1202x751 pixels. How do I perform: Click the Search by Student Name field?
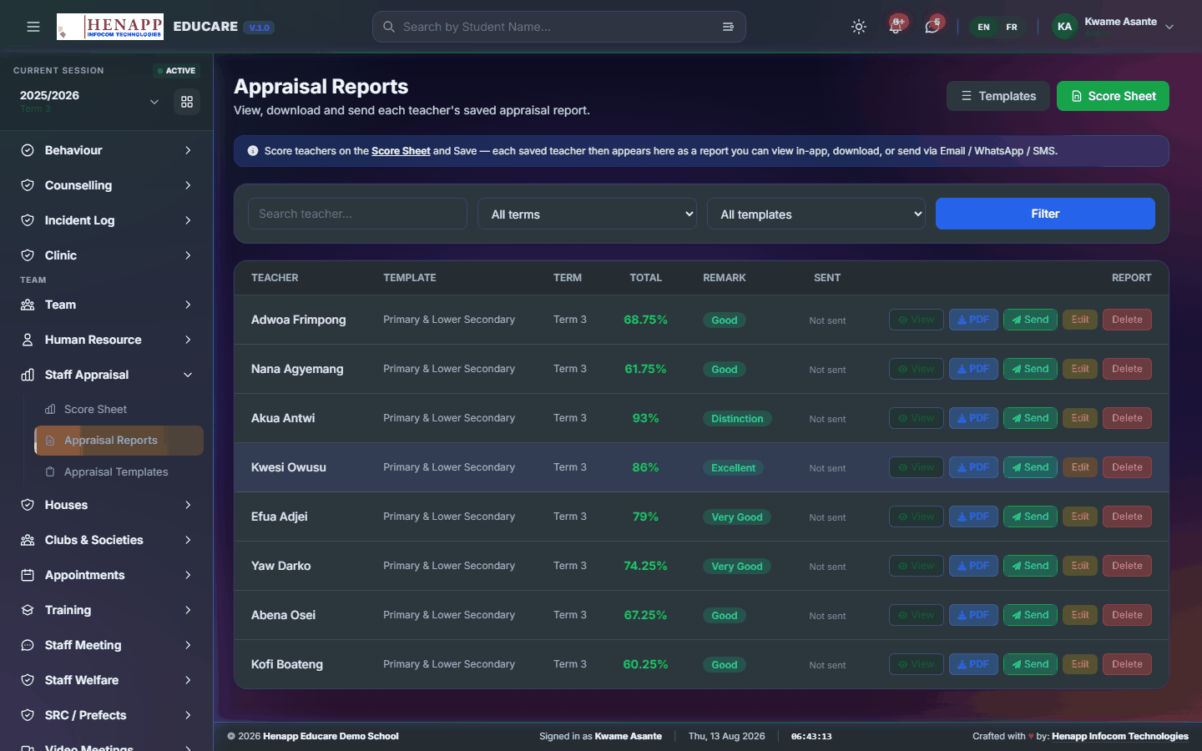[x=559, y=27]
